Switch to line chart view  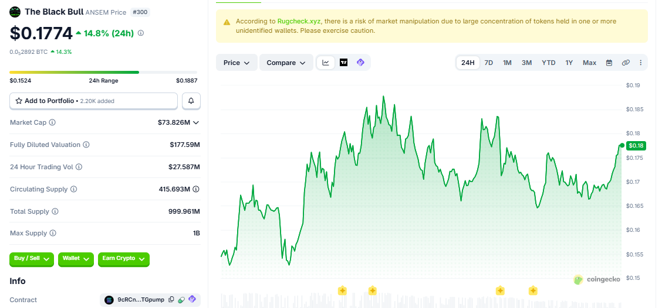tap(326, 62)
